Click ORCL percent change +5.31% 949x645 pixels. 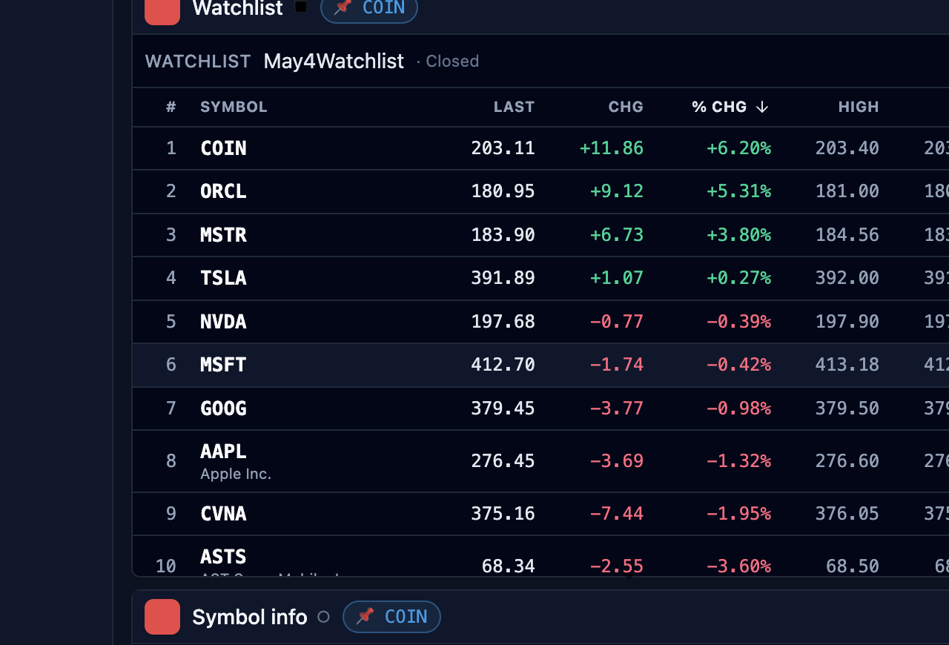coord(738,191)
